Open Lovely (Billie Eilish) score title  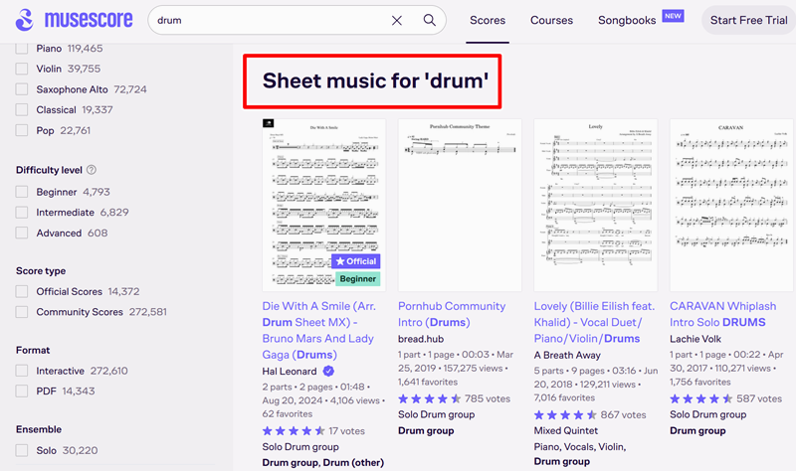pyautogui.click(x=594, y=323)
